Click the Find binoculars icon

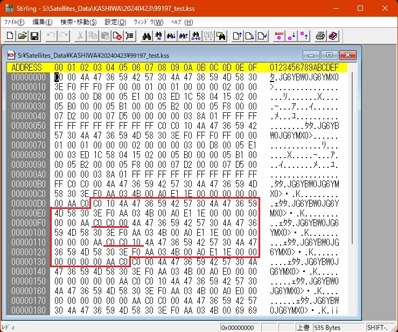(146, 36)
